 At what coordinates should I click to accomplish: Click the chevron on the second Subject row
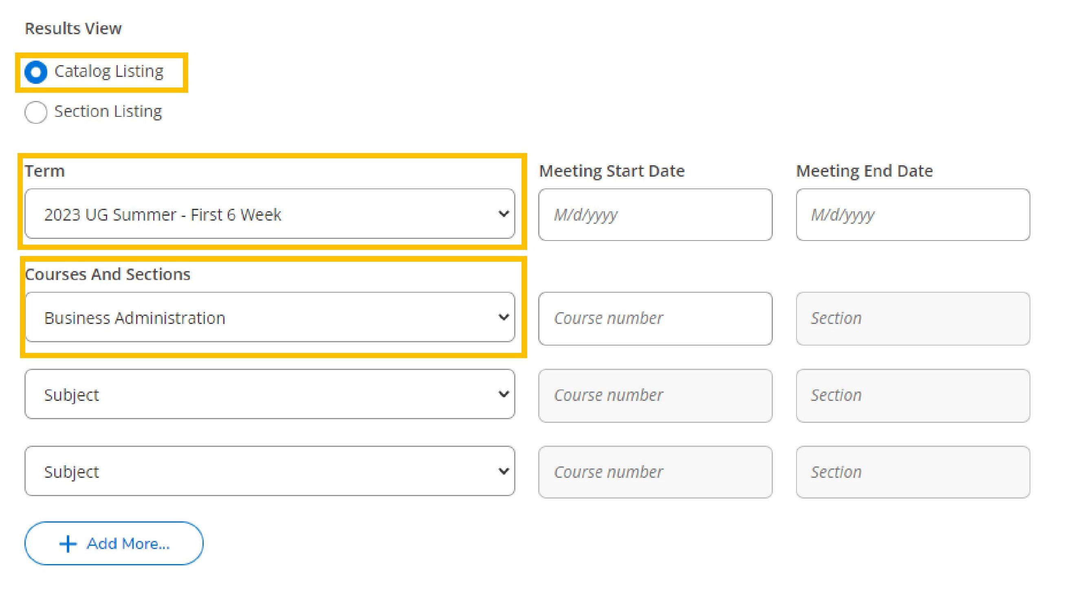tap(504, 394)
